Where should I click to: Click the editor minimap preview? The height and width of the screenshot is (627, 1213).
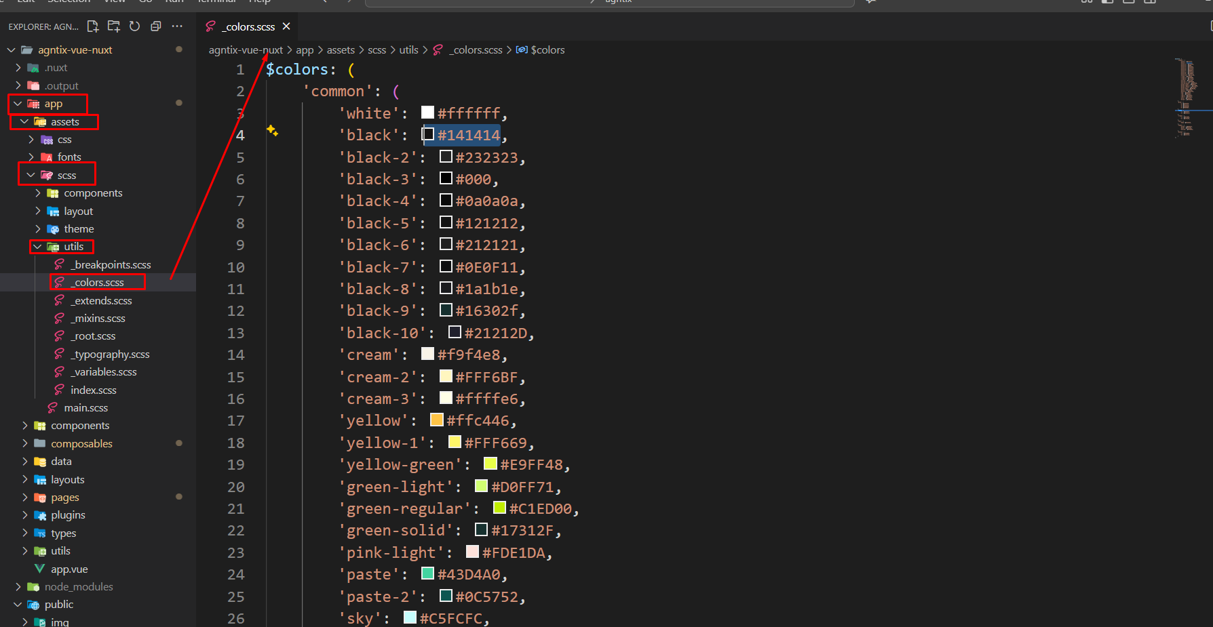pyautogui.click(x=1187, y=98)
